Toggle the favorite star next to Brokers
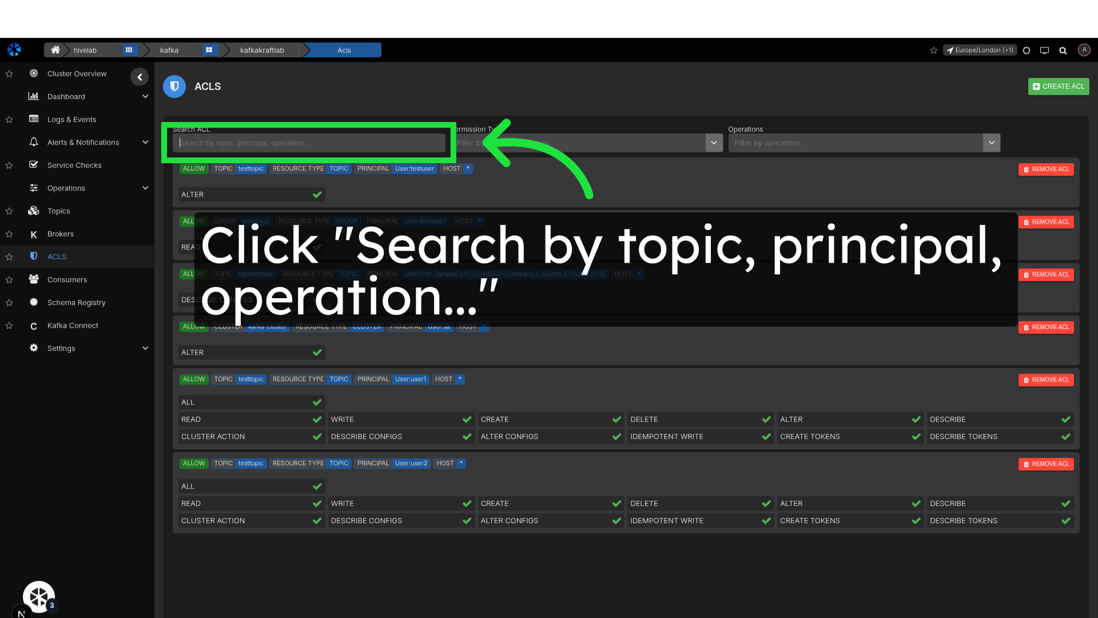The width and height of the screenshot is (1098, 618). pos(9,233)
